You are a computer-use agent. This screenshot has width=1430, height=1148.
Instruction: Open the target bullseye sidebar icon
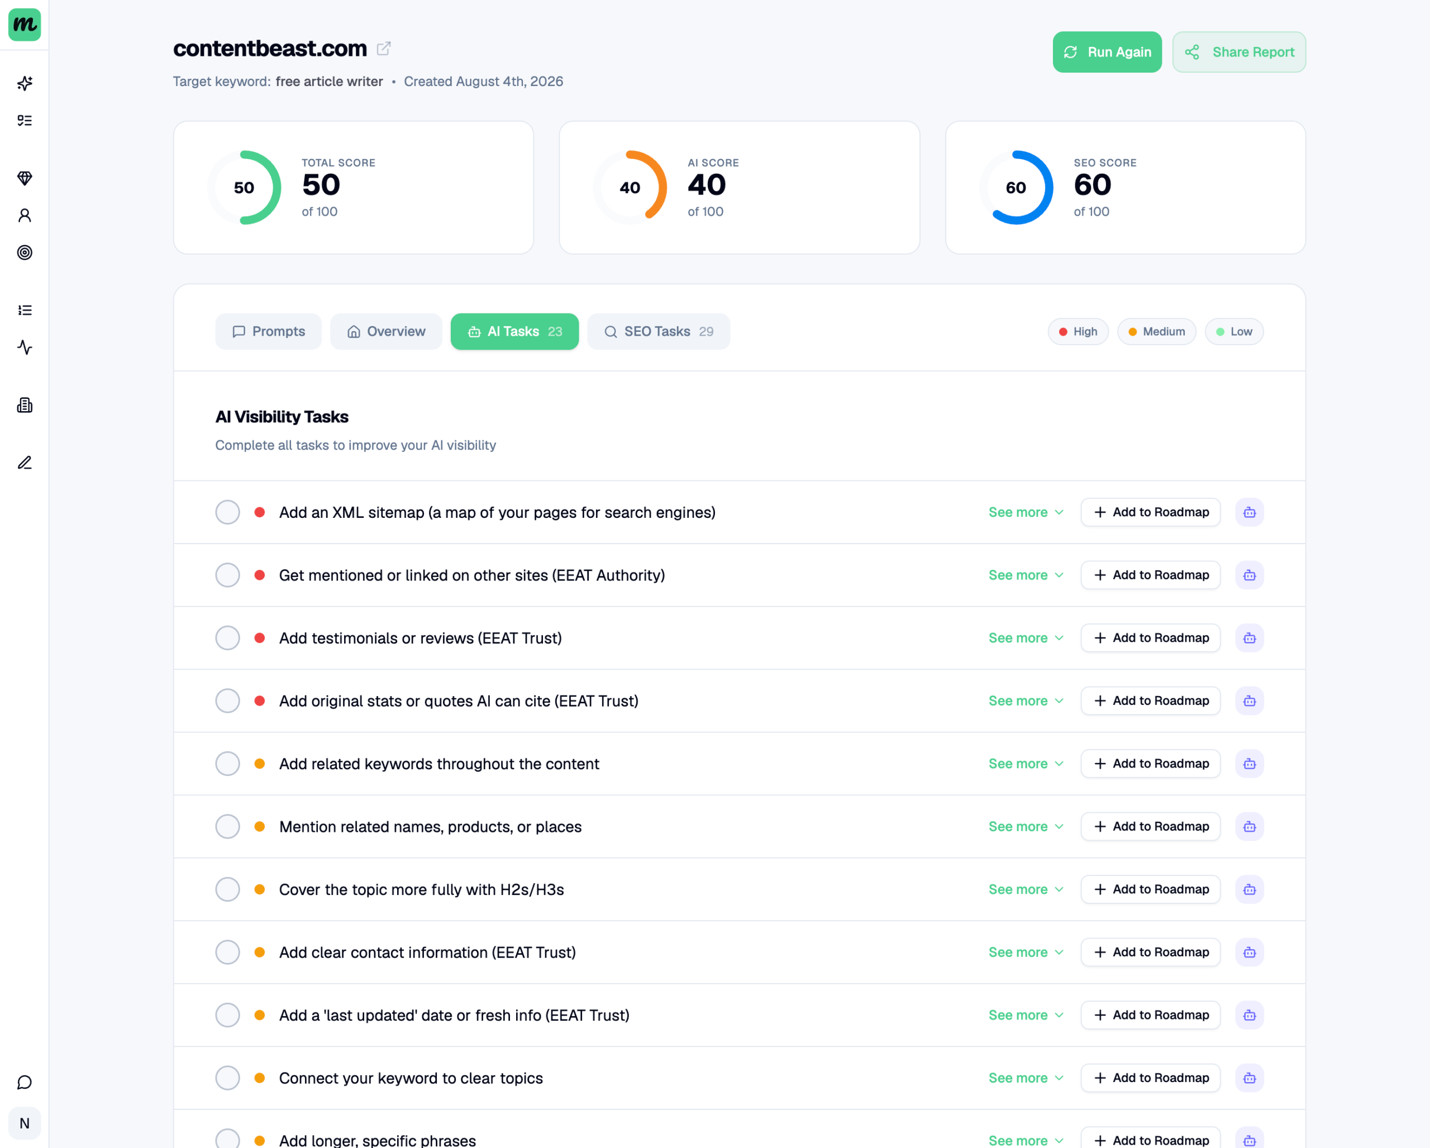25,252
